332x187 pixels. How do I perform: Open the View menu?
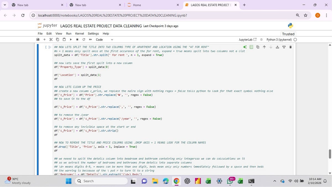click(59, 34)
